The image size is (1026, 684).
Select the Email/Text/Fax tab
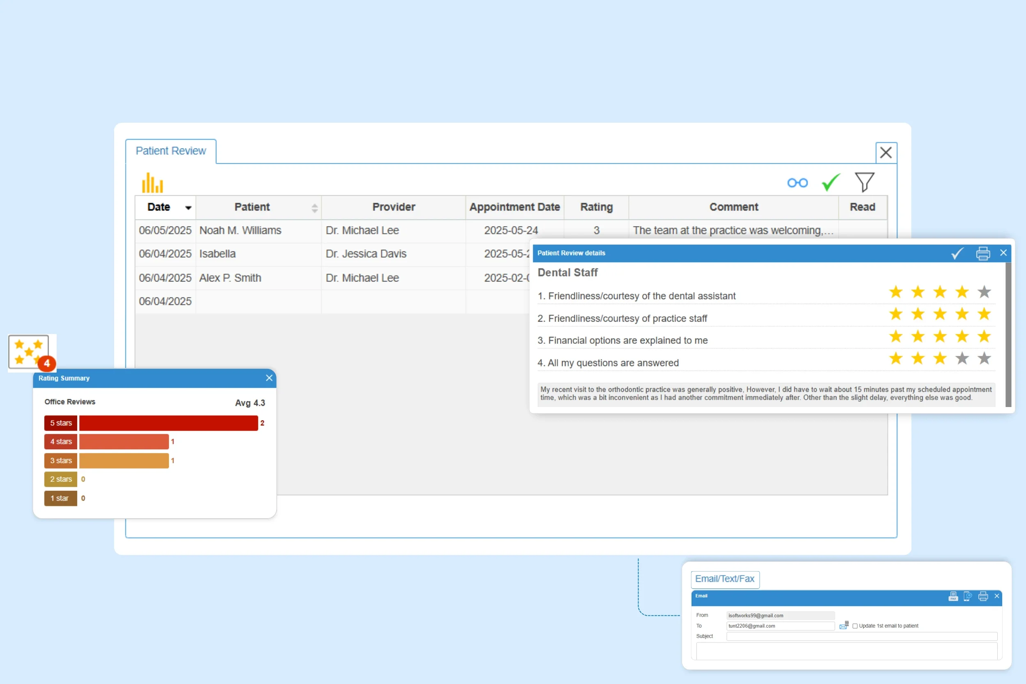[x=725, y=579]
